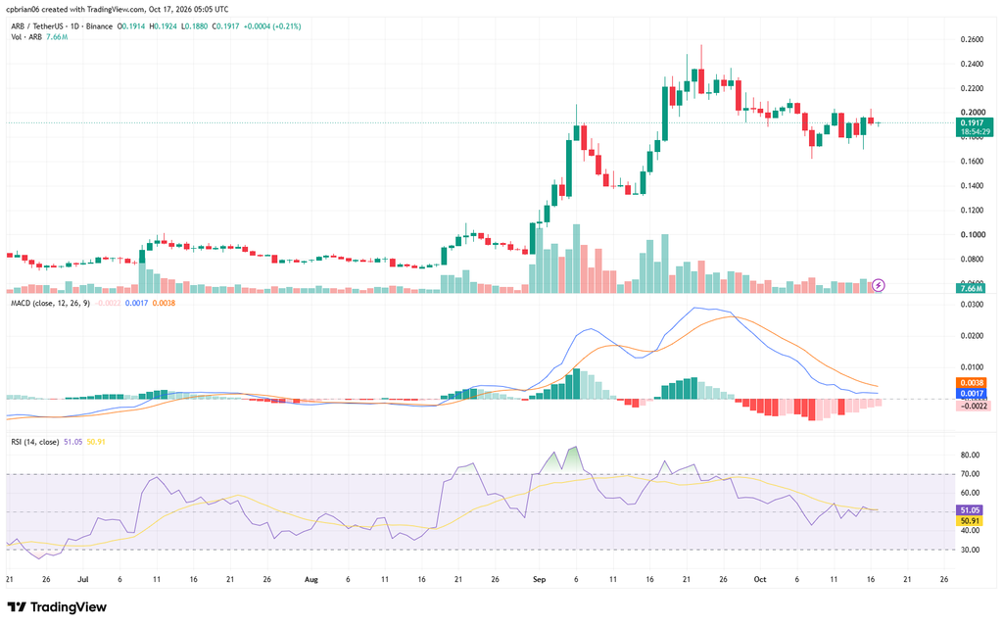Click the 80.00 RSI axis label

click(971, 456)
